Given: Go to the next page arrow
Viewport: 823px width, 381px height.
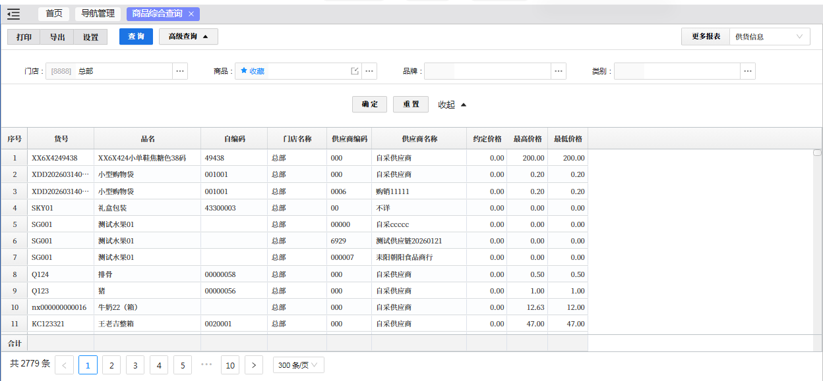Looking at the screenshot, I should tap(254, 365).
